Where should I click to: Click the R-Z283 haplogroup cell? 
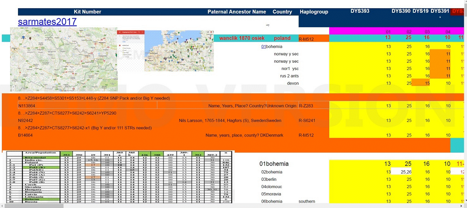click(306, 106)
